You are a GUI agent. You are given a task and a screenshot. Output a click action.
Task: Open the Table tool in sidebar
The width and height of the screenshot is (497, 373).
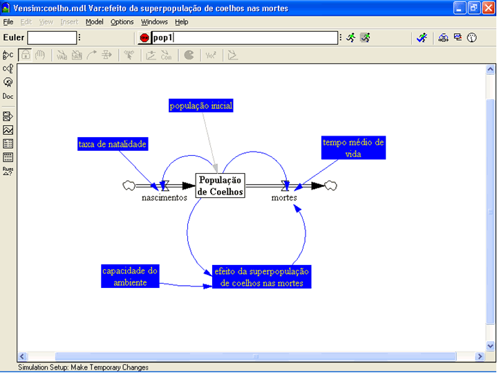point(8,143)
